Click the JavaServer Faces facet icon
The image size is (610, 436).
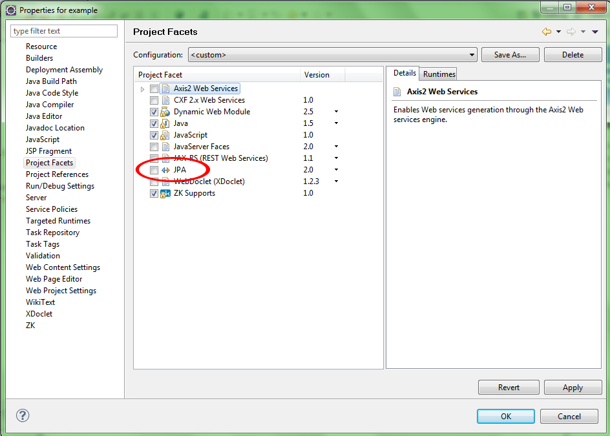click(x=165, y=147)
